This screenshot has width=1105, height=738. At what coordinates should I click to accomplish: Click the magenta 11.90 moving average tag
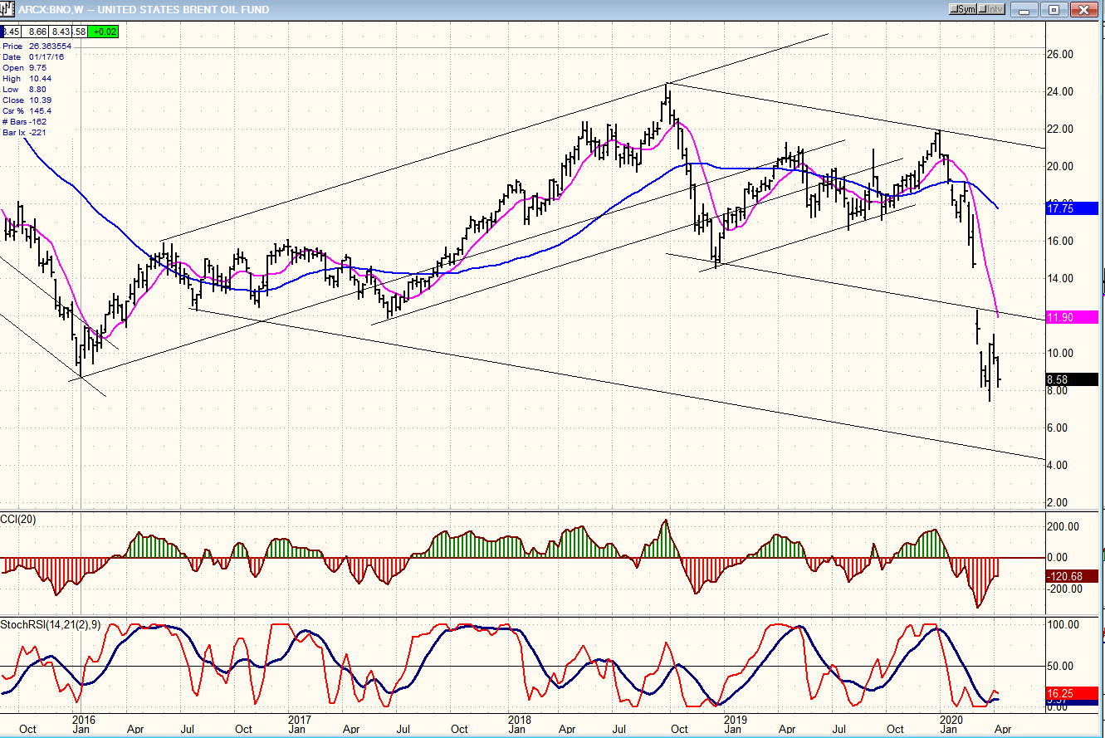[1072, 317]
